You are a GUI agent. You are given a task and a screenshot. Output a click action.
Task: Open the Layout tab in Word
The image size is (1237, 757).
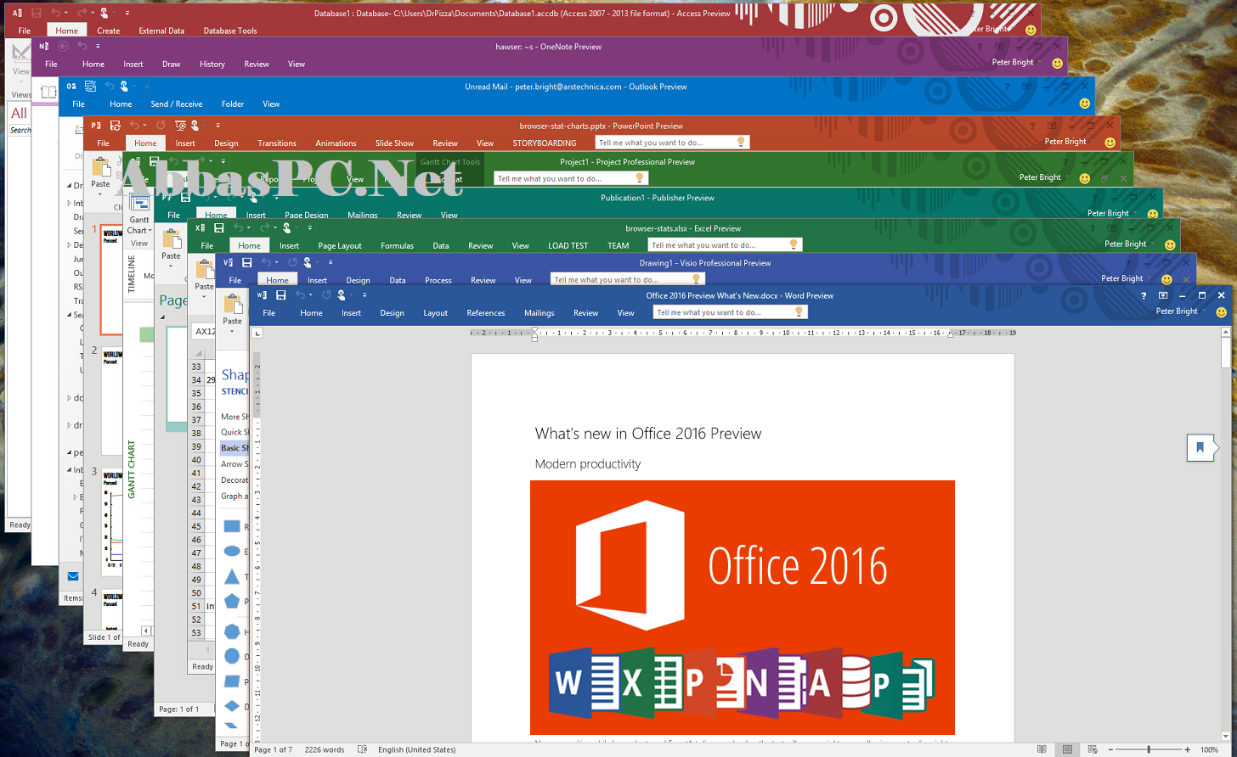(435, 313)
